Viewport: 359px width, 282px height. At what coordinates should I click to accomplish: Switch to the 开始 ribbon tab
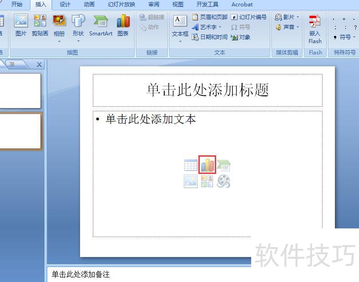pyautogui.click(x=17, y=5)
